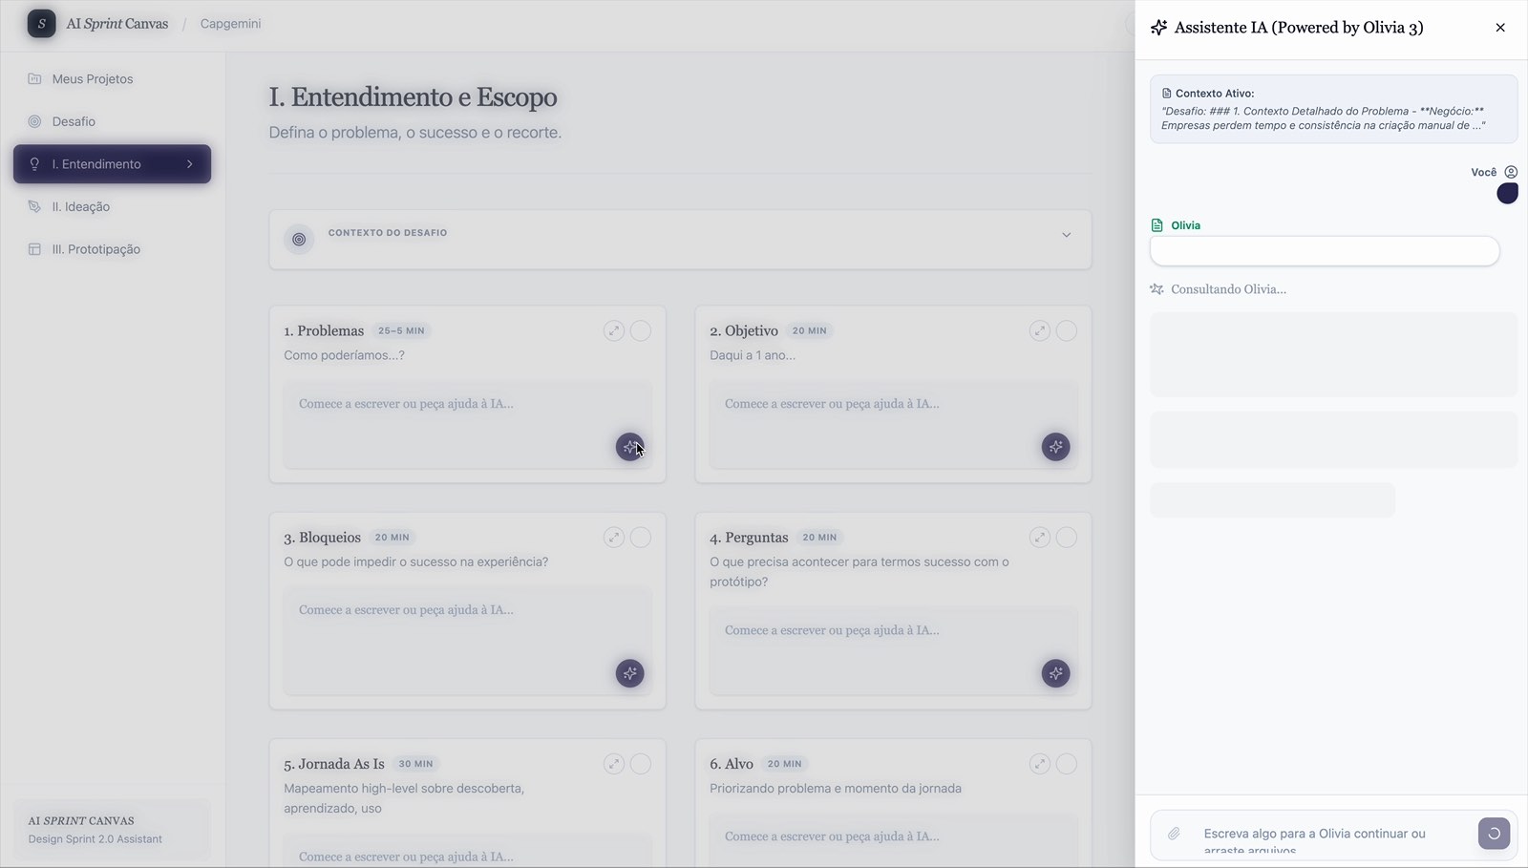Expand the 3. Bloqueios card to fullscreen
The width and height of the screenshot is (1528, 868).
tap(614, 538)
